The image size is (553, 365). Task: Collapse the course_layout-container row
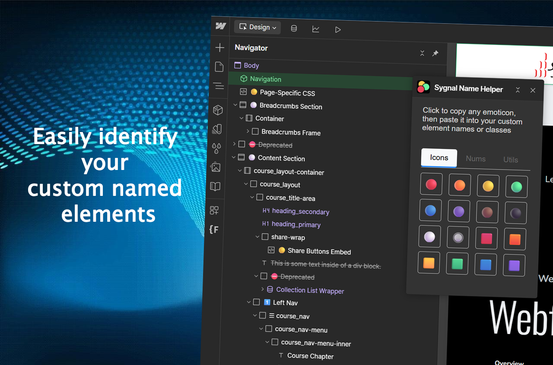pos(240,170)
